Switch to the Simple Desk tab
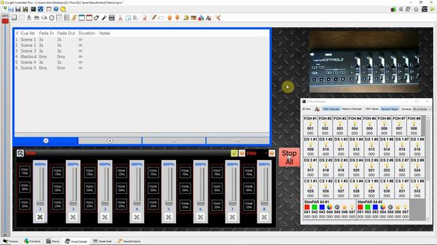The height and width of the screenshot is (245, 437). click(x=102, y=241)
